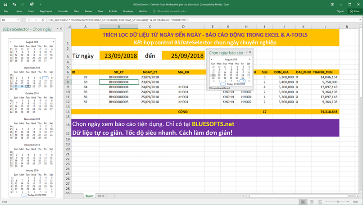Go to previous month in side calendar
This screenshot has width=363, height=205.
11,42
